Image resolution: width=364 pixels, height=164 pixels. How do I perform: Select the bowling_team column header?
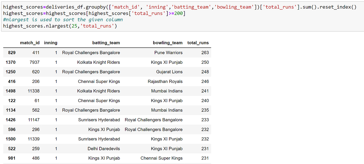coord(168,43)
